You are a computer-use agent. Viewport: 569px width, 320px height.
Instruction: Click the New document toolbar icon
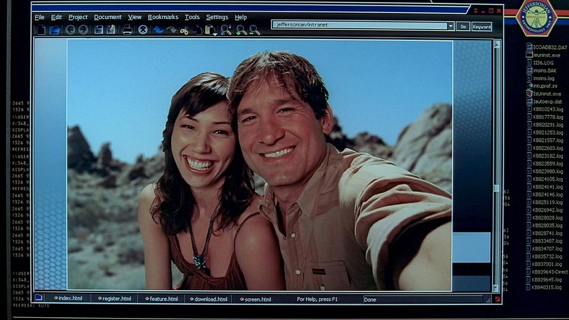pyautogui.click(x=41, y=30)
